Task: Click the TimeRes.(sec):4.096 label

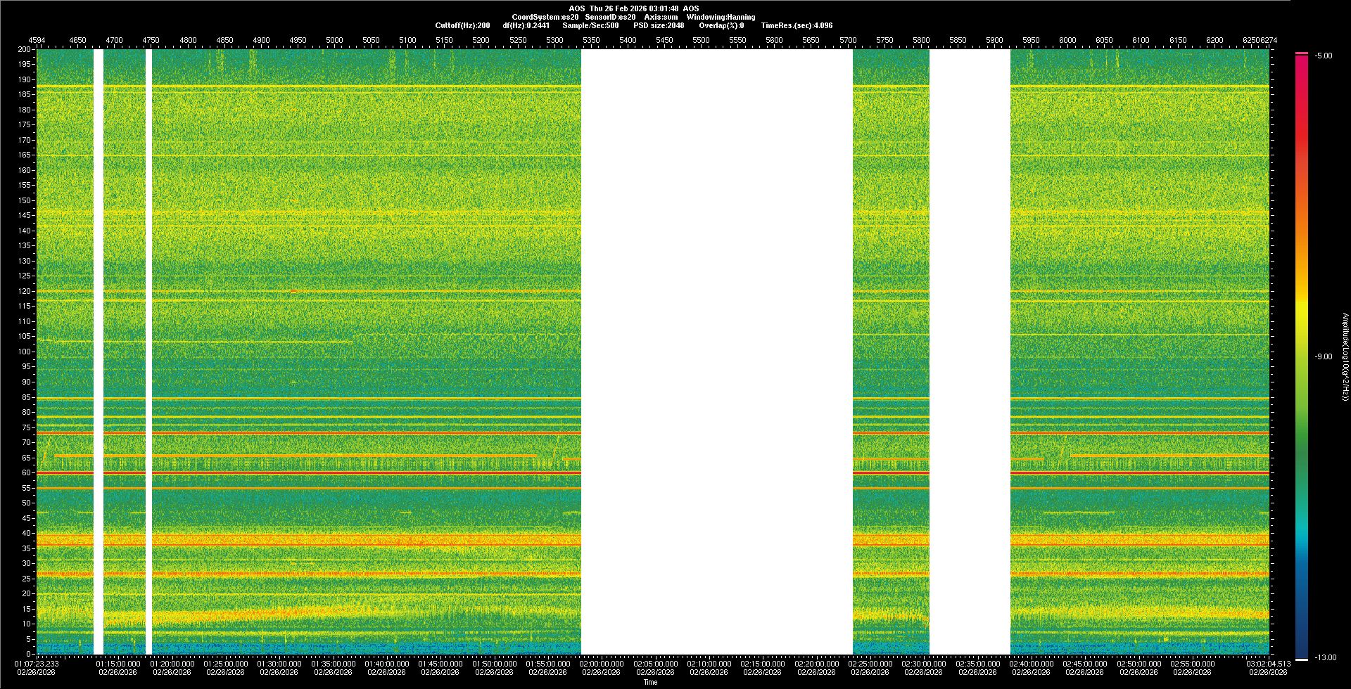Action: [797, 25]
